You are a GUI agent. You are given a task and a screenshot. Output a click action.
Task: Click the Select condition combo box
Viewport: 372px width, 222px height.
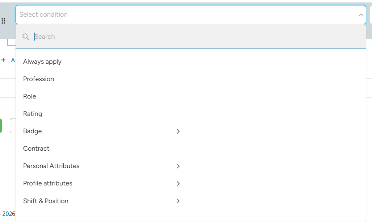(x=191, y=15)
